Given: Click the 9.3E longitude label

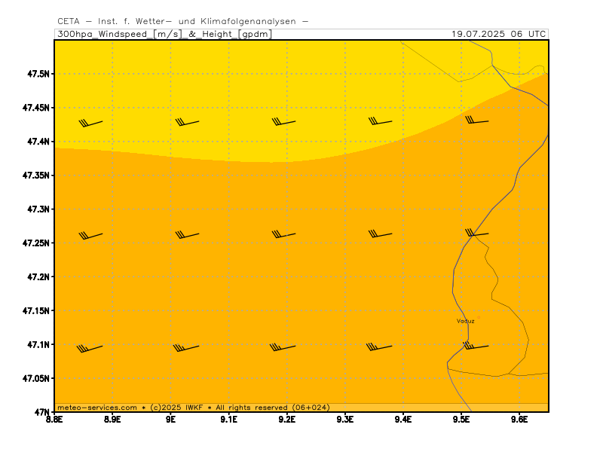Looking at the screenshot, I should 345,419.
